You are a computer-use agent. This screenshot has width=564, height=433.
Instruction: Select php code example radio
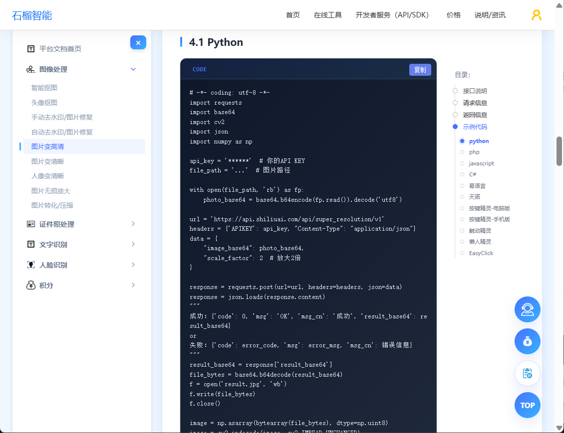pyautogui.click(x=462, y=152)
